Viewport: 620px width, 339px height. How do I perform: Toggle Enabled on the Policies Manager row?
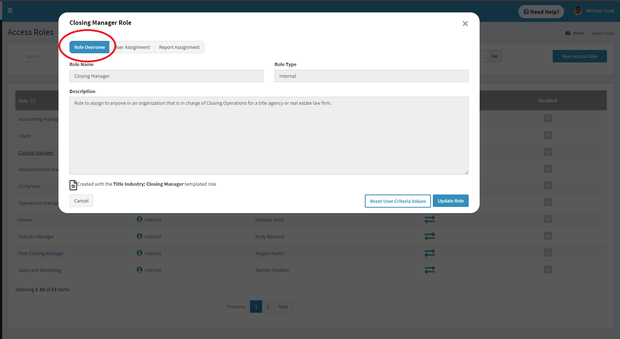pos(548,236)
